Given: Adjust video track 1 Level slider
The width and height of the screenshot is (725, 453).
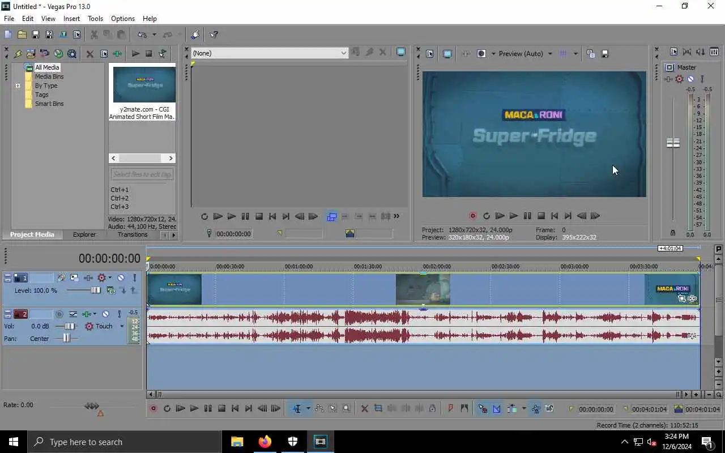Looking at the screenshot, I should pyautogui.click(x=96, y=290).
